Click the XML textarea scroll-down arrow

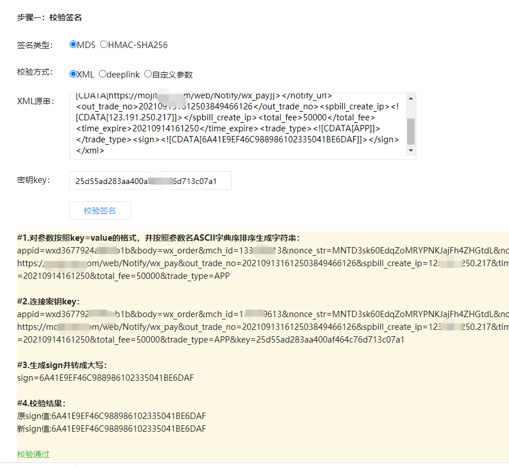pos(411,150)
